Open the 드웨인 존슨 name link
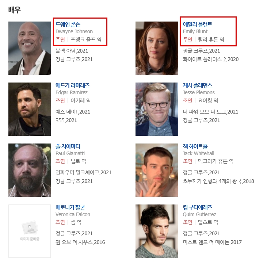267x264 pixels. pyautogui.click(x=68, y=24)
